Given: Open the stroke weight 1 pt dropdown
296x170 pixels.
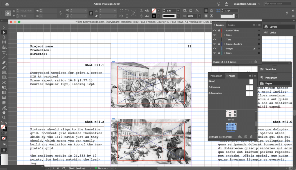Looking at the screenshot, I should click(x=178, y=11).
